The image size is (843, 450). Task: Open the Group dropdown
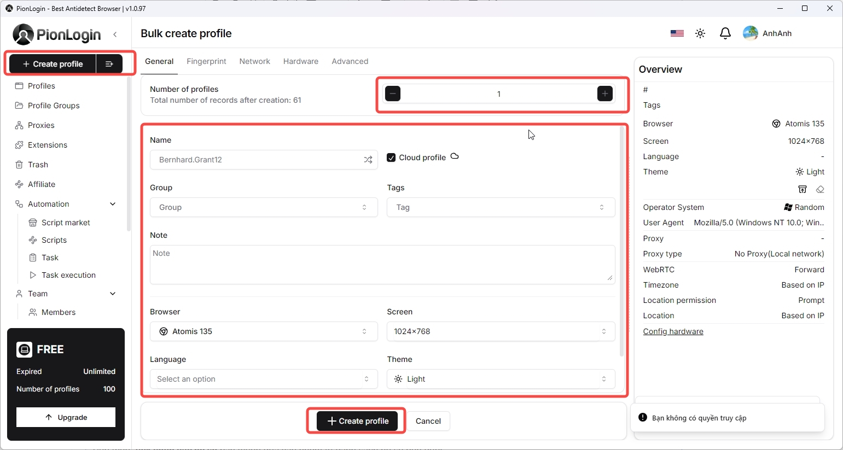tap(264, 207)
